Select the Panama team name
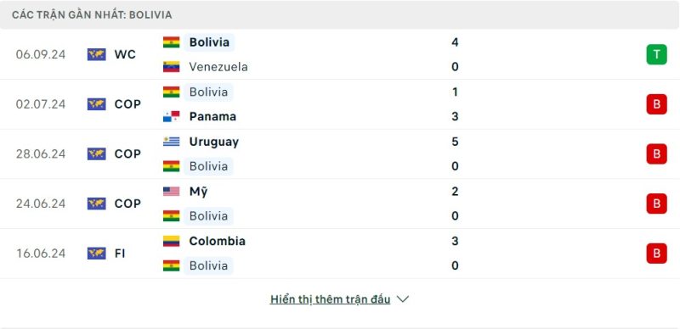 coord(212,116)
